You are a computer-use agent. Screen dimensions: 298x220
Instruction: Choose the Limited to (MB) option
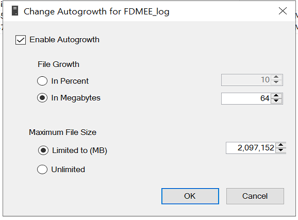click(x=43, y=150)
